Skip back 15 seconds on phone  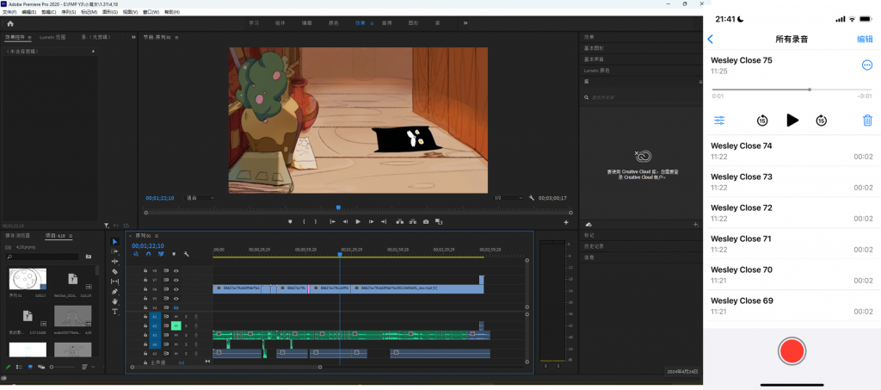point(762,121)
